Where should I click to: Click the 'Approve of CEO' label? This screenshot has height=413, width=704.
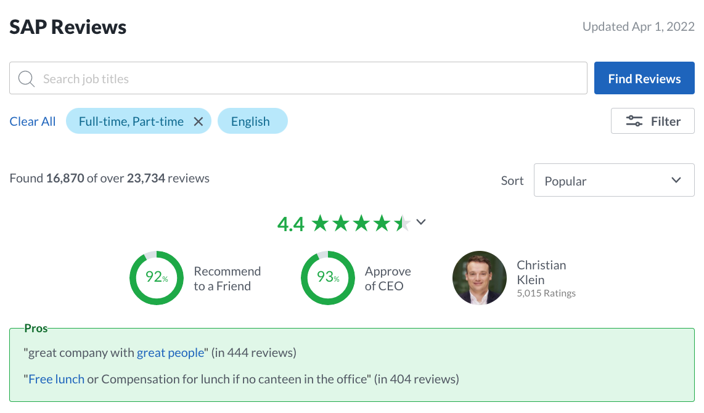(x=388, y=279)
